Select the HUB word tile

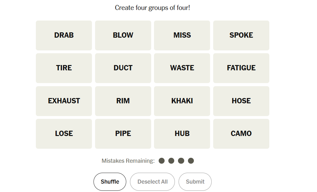tap(182, 134)
